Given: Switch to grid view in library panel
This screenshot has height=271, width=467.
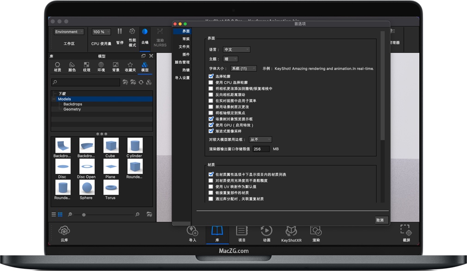Looking at the screenshot, I should (x=60, y=215).
